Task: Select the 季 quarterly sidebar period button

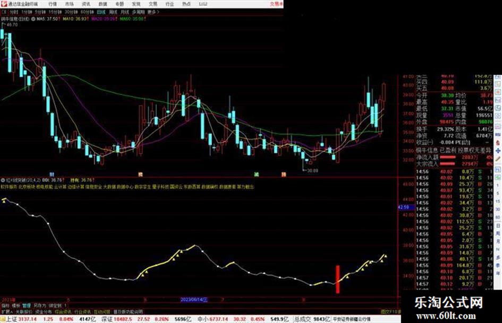Action: (x=498, y=265)
